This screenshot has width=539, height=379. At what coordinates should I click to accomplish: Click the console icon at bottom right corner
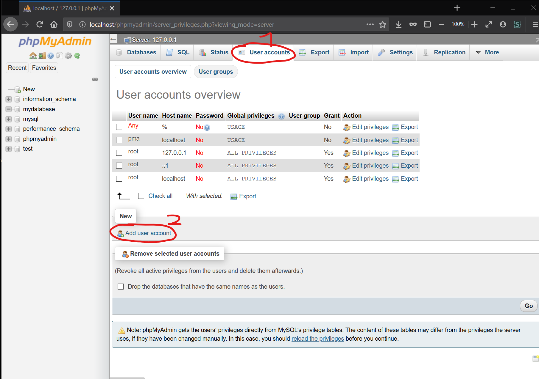point(535,359)
